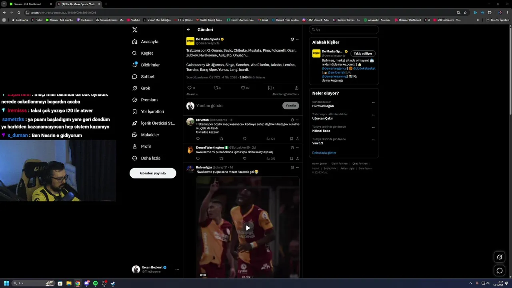Share the main De Marke Sports post

point(296,88)
